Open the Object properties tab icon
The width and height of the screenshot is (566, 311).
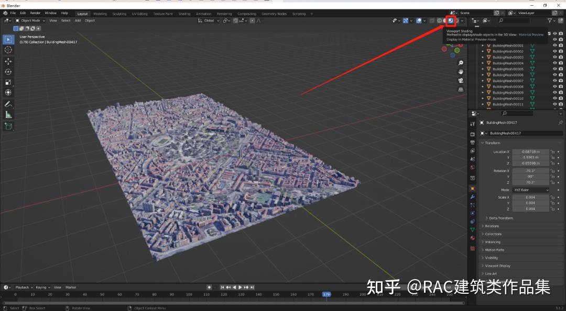[x=473, y=188]
